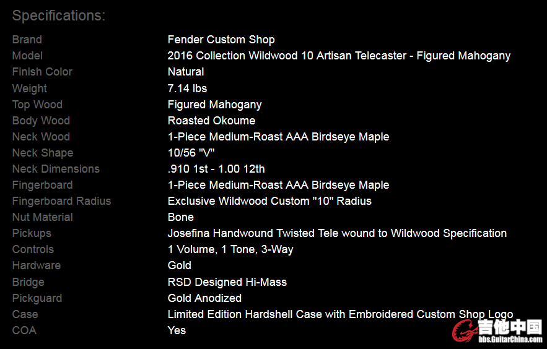547x349 pixels.
Task: Click the Model label
Action: [x=27, y=56]
